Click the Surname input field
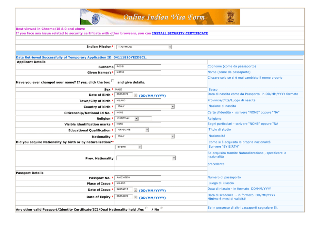Viewport: 324px width, 229px height. click(138, 67)
